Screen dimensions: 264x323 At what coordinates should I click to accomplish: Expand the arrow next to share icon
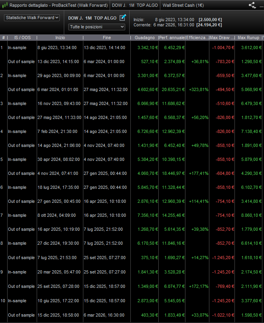(260, 6)
